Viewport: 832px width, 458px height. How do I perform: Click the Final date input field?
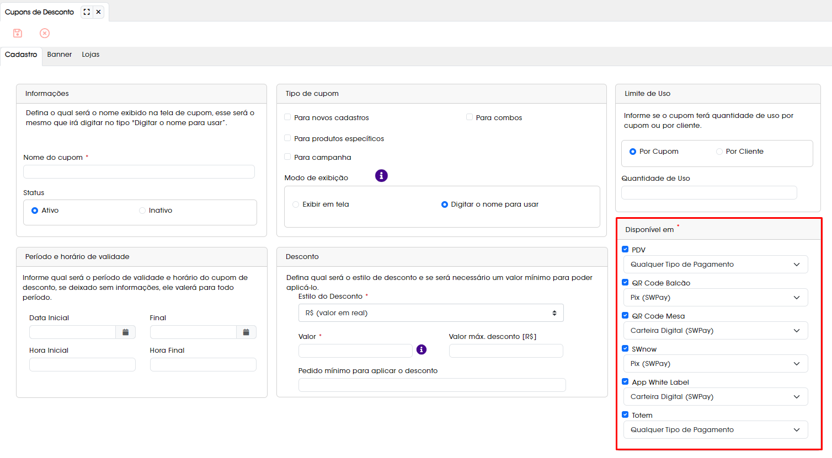193,332
